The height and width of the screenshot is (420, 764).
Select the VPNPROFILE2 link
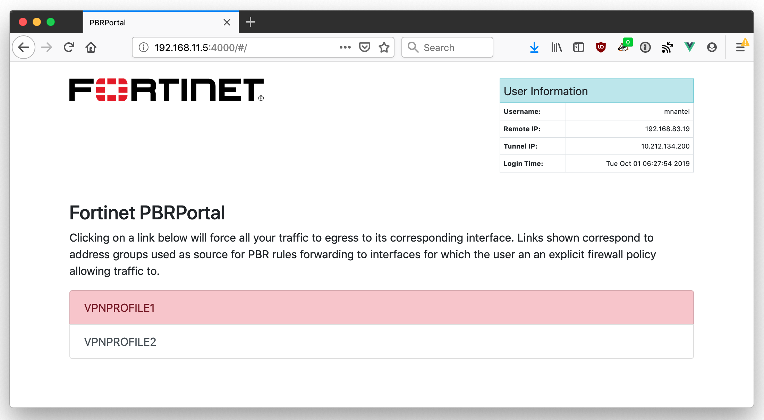tap(120, 342)
